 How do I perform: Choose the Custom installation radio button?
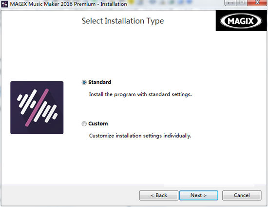(x=84, y=124)
